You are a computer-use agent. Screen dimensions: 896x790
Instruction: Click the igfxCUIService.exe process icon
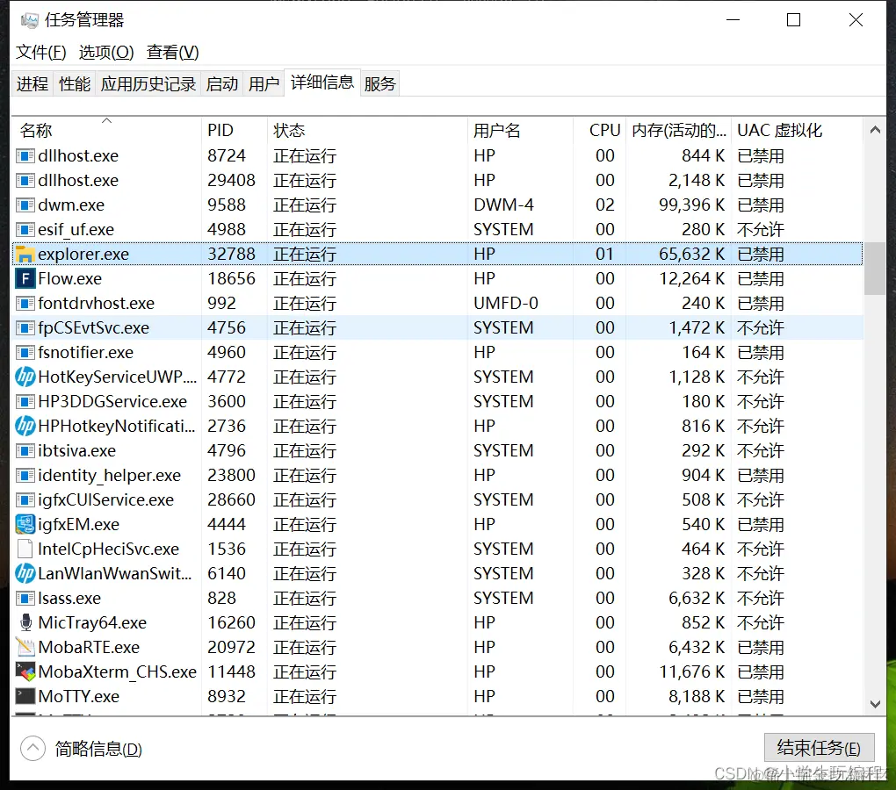tap(25, 499)
